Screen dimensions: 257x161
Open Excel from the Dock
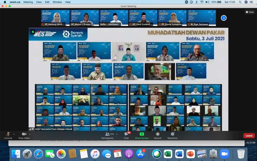coord(168,154)
